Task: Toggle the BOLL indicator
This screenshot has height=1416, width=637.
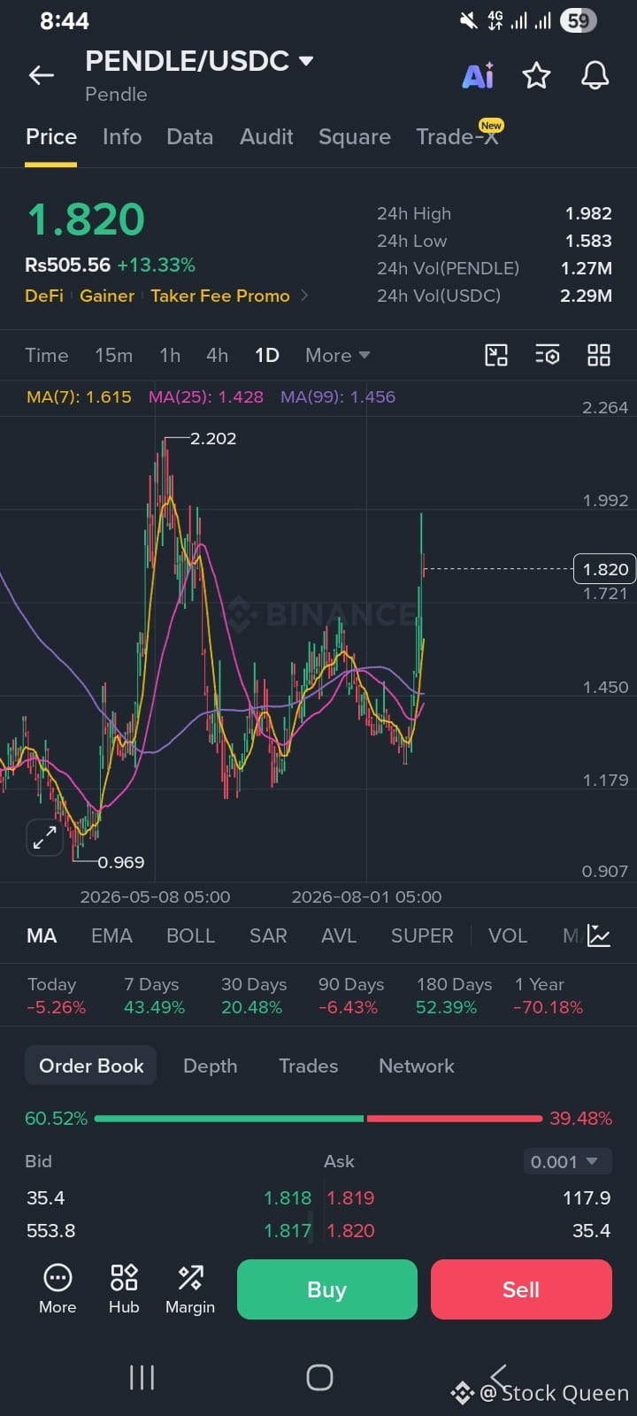Action: point(191,935)
